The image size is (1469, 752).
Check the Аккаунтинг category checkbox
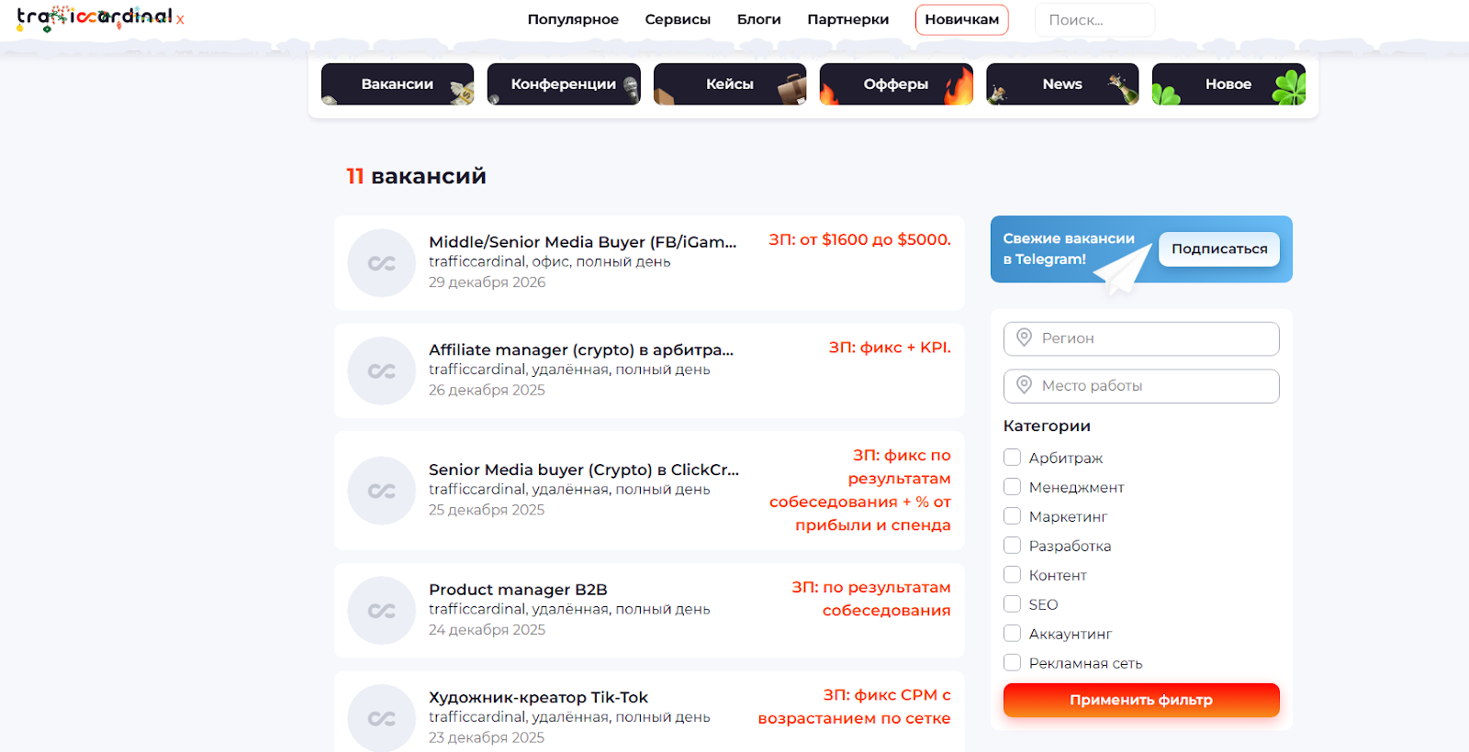click(x=1012, y=634)
